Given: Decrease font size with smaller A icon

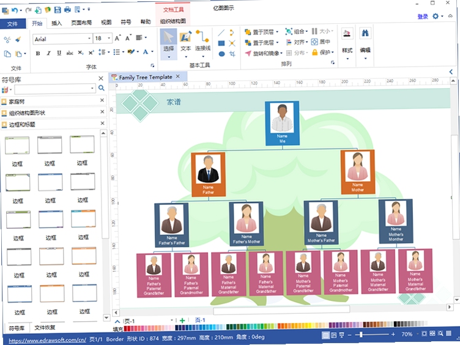Looking at the screenshot, I should coord(128,38).
